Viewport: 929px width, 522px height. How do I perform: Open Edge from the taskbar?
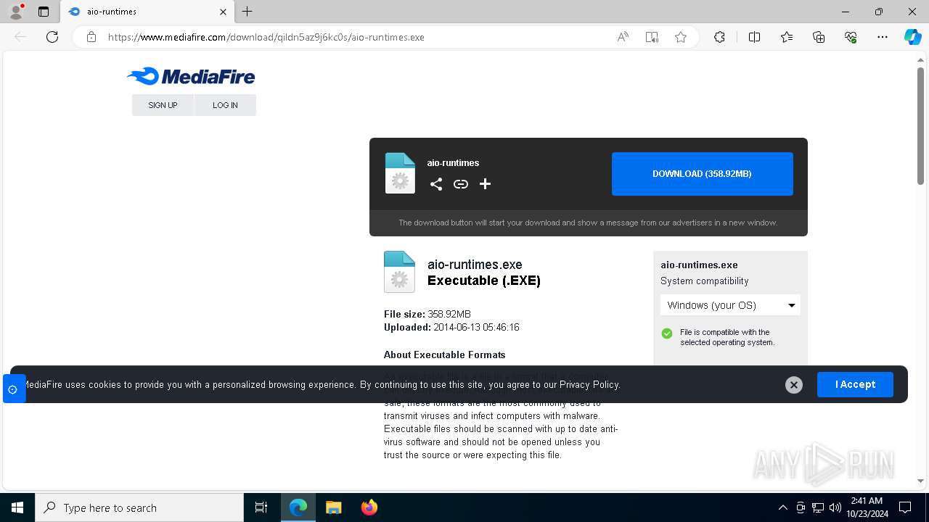pos(298,507)
